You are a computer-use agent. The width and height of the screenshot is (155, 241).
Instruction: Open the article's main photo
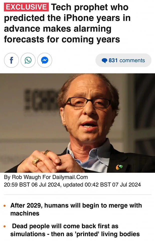(77, 123)
